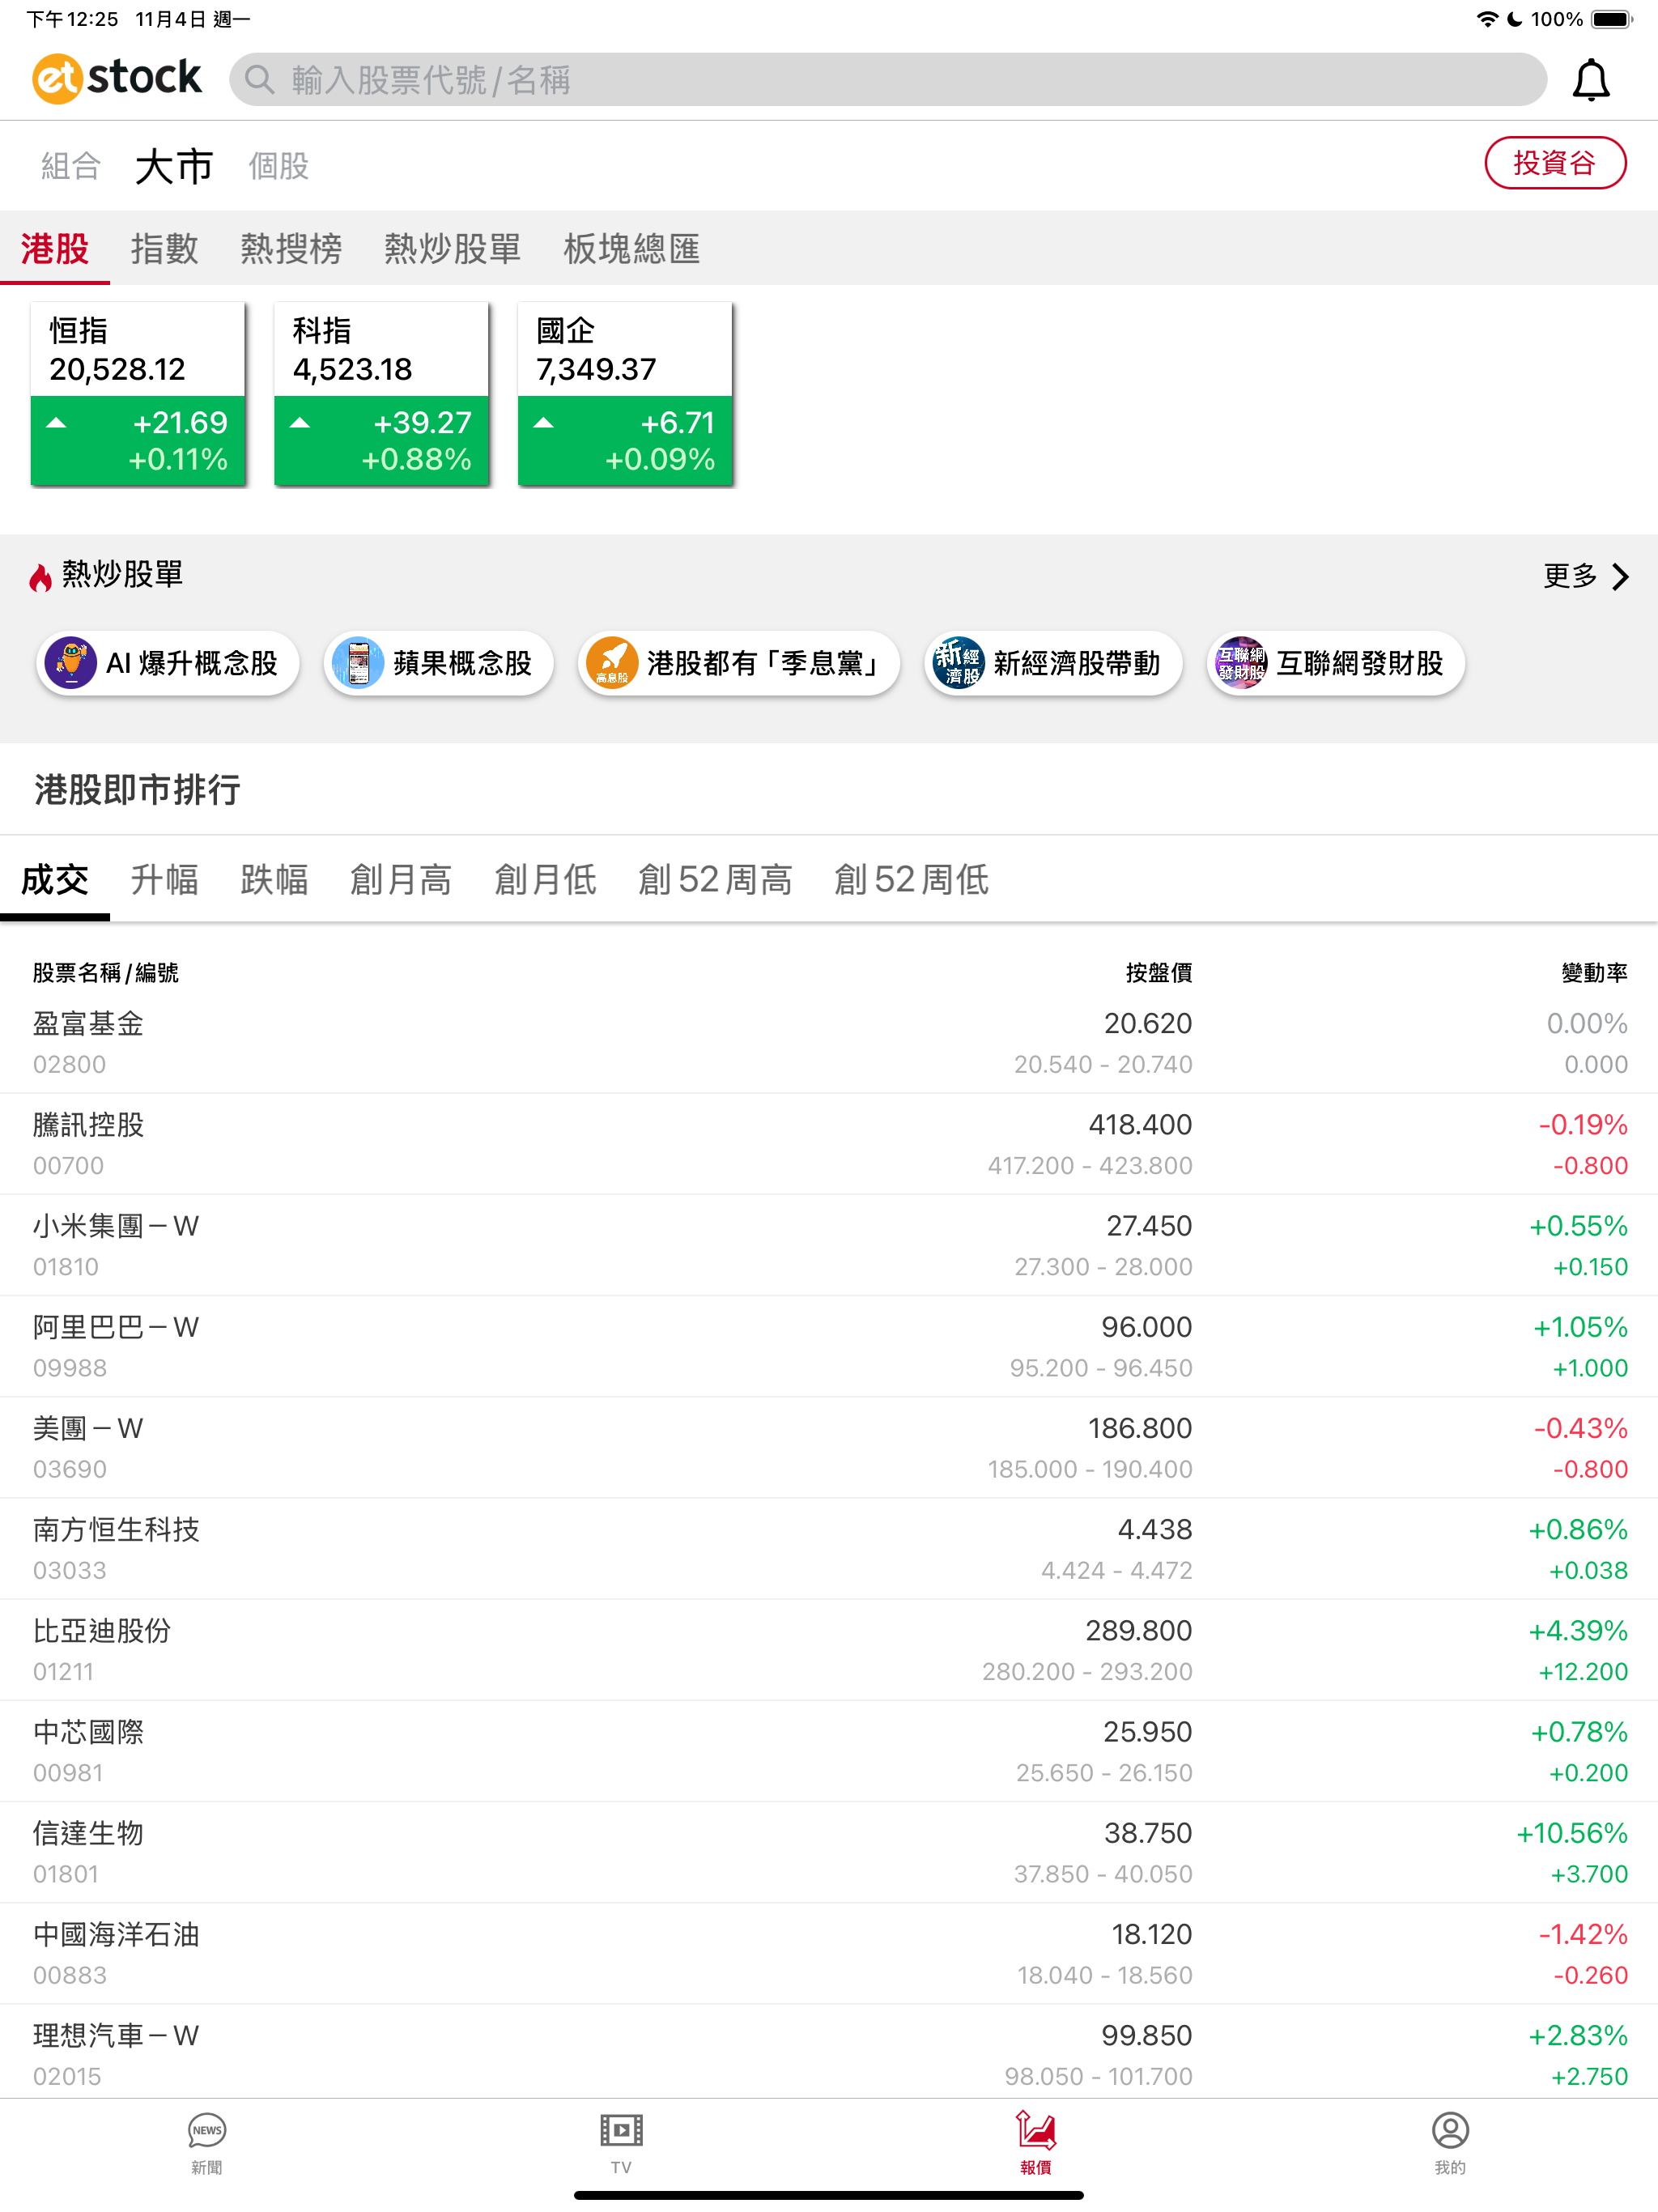Open the 南方恒生科技 03033 row

[x=829, y=1548]
